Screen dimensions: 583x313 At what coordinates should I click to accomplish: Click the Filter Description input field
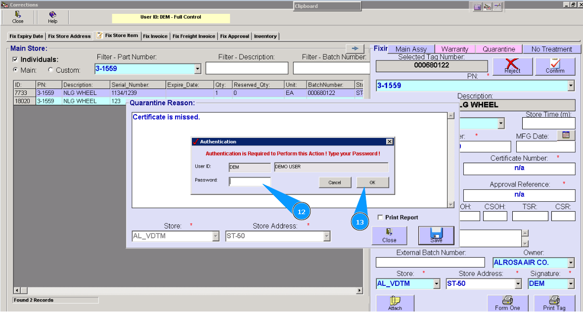coord(247,68)
